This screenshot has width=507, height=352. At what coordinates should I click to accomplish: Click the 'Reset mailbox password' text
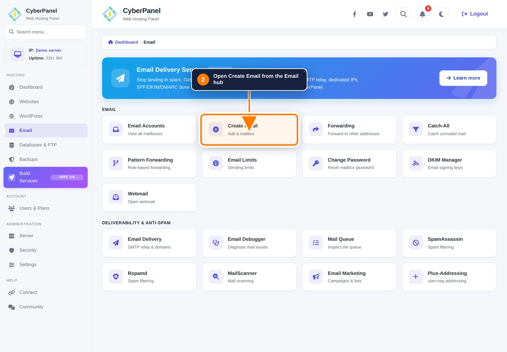(351, 168)
